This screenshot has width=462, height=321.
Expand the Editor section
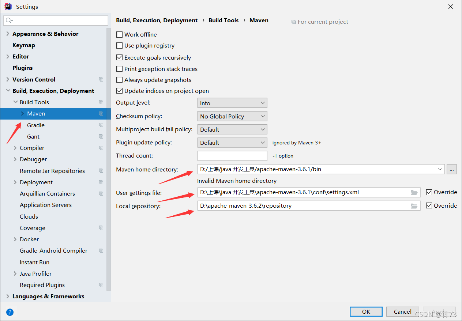click(8, 56)
